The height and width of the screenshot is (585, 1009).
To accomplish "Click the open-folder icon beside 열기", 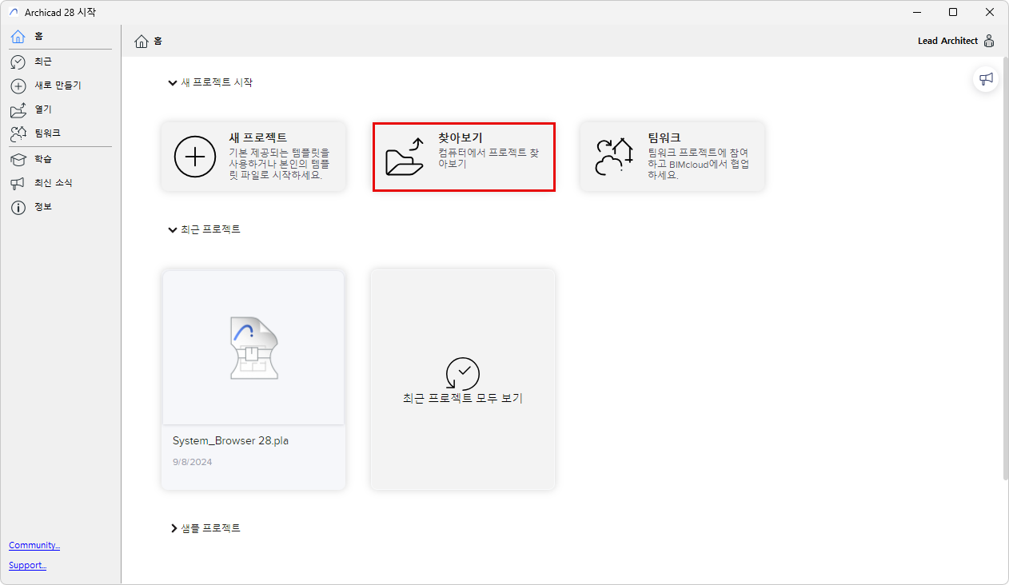I will pyautogui.click(x=18, y=109).
